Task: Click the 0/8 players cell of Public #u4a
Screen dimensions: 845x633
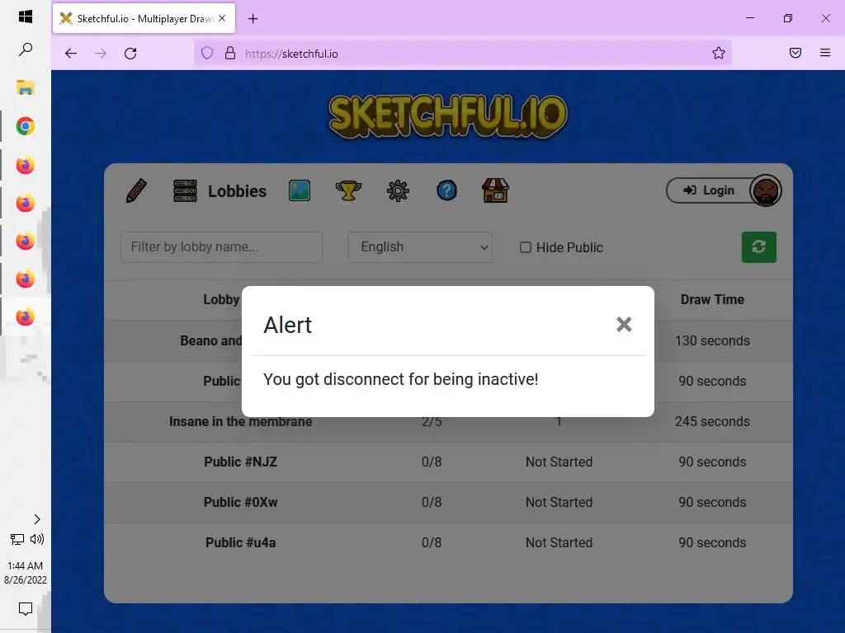Action: coord(431,542)
